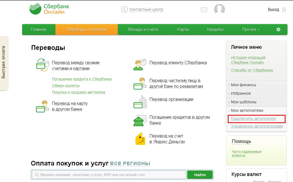Image resolution: width=293 pixels, height=182 pixels.
Task: Select the Переводы и платежи tab
Action: click(x=86, y=29)
